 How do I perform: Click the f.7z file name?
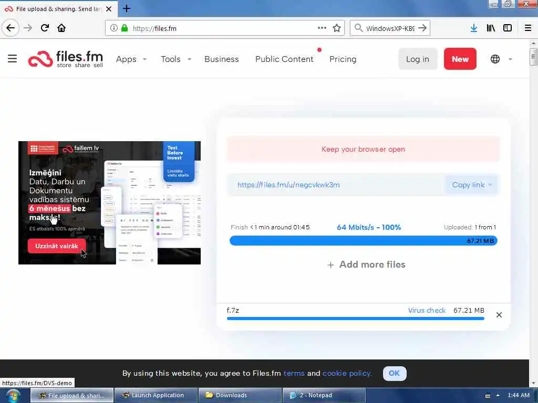pyautogui.click(x=233, y=311)
